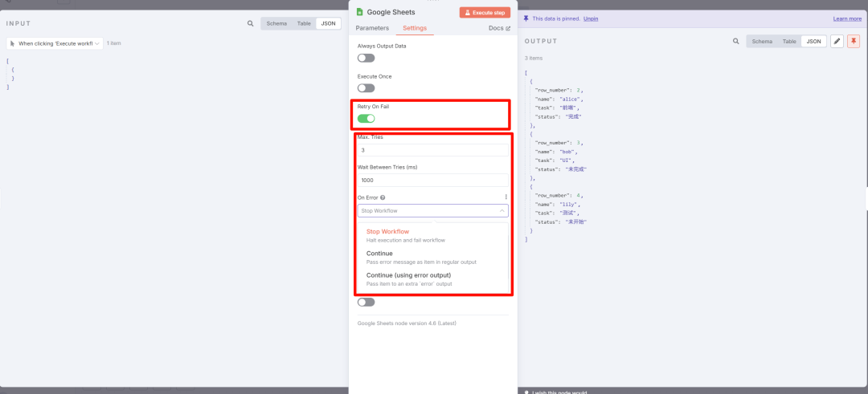This screenshot has width=868, height=394.
Task: Switch to the Parameters tab
Action: coord(372,28)
